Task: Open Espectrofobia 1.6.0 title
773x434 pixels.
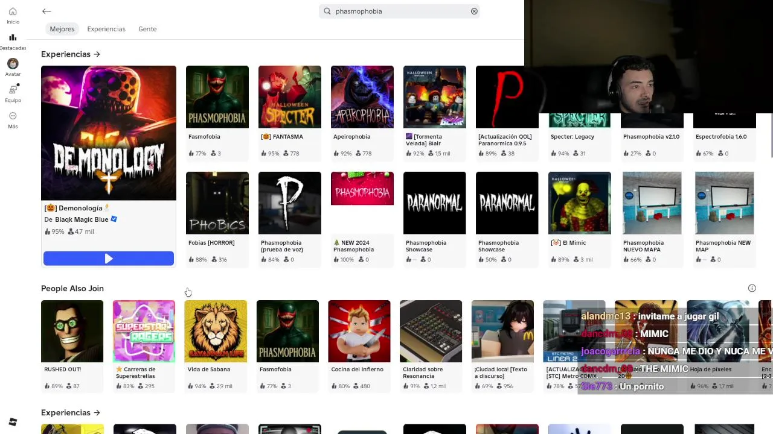Action: click(x=721, y=137)
